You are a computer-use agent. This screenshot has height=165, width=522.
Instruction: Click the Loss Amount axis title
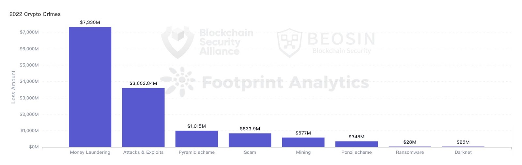[13, 87]
